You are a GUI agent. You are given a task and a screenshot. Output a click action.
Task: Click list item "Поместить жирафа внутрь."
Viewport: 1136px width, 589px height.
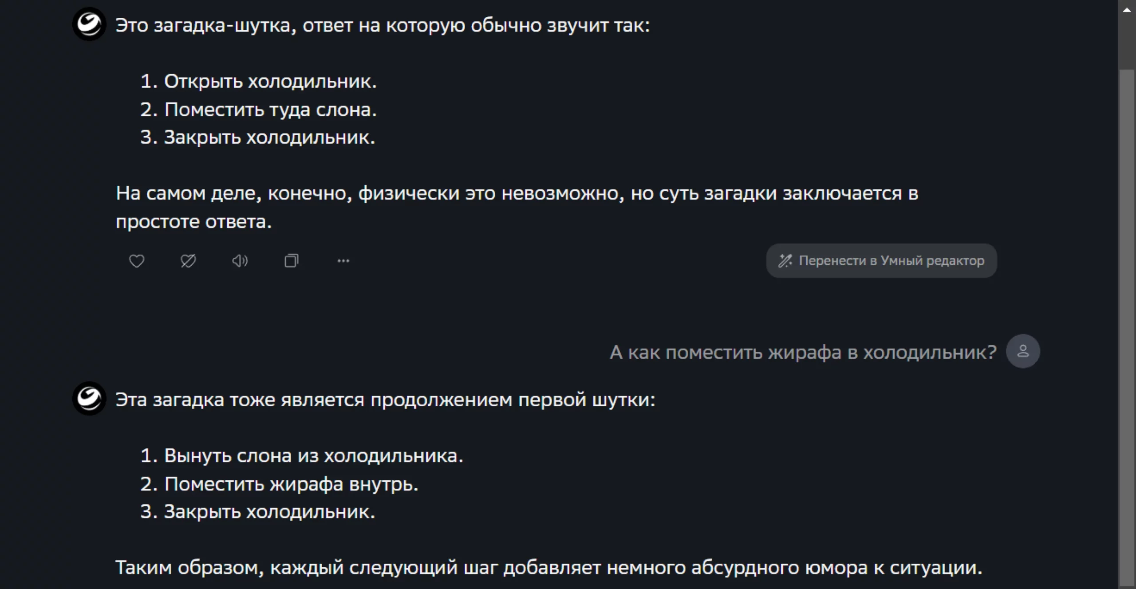[x=291, y=484]
